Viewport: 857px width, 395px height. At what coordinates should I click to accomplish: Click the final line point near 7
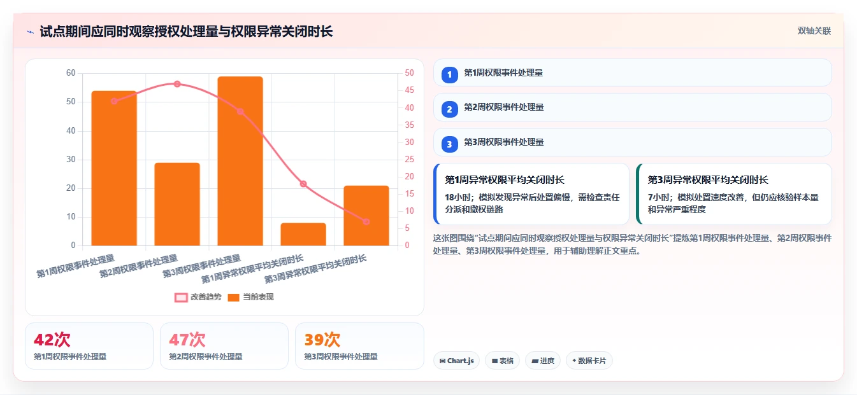click(x=366, y=221)
